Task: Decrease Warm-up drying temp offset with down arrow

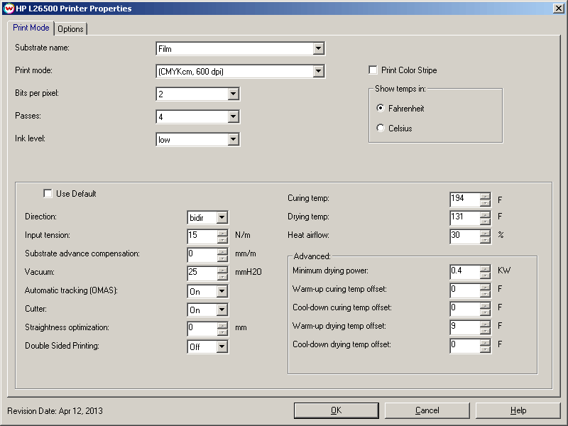Action: (485, 330)
